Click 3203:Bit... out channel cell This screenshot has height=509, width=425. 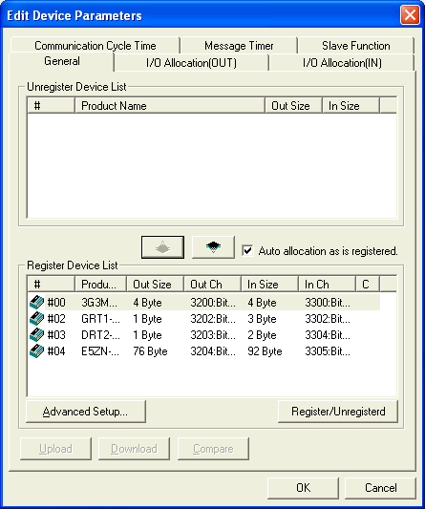click(213, 335)
